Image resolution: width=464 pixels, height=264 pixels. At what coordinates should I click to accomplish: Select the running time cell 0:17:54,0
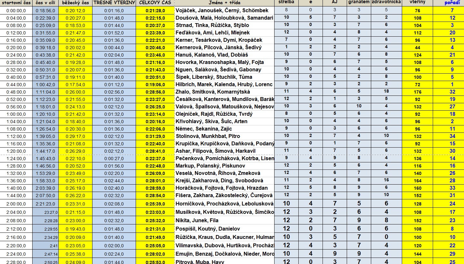pyautogui.click(x=75, y=84)
